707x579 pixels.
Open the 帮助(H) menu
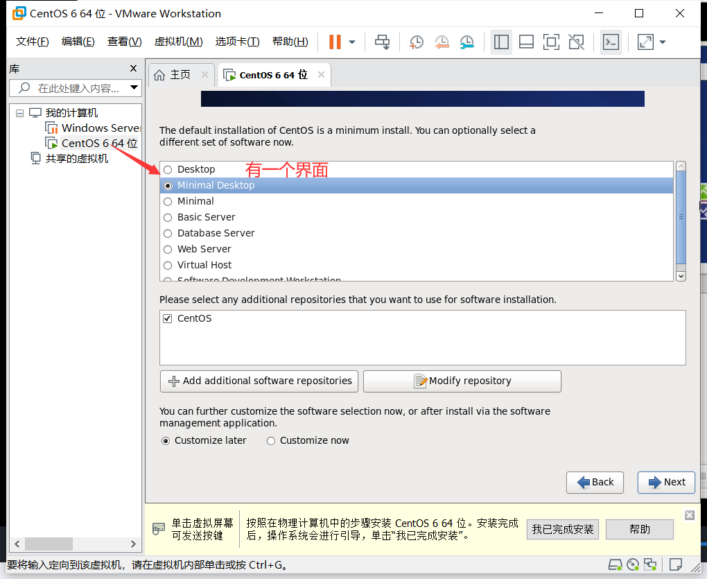click(x=290, y=42)
